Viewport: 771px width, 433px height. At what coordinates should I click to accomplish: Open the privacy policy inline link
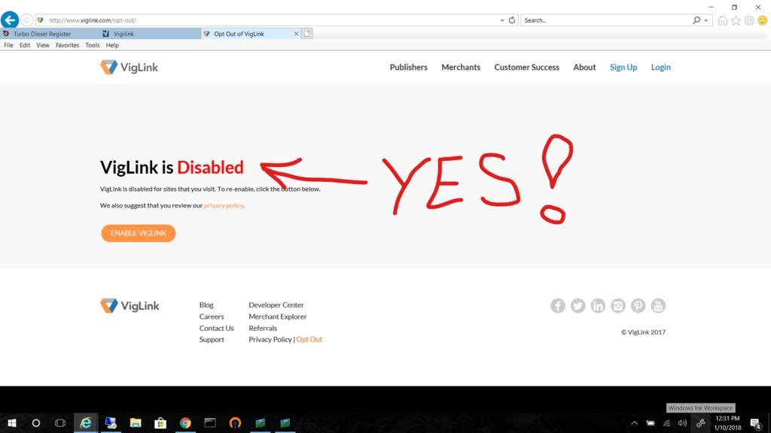(223, 205)
